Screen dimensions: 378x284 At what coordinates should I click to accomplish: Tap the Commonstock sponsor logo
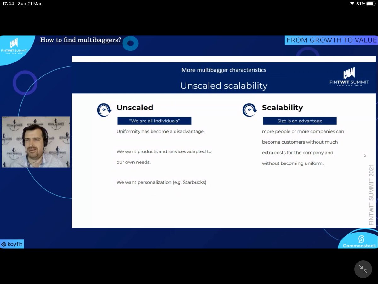coord(360,242)
